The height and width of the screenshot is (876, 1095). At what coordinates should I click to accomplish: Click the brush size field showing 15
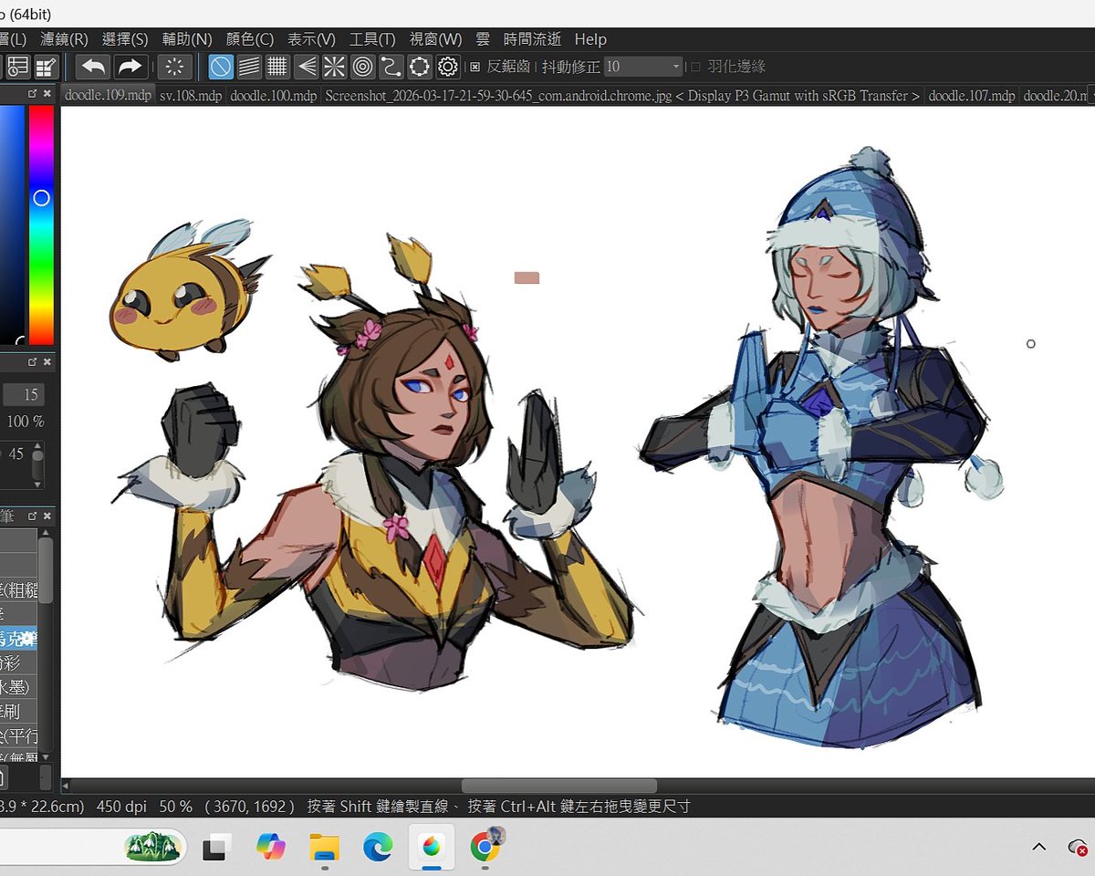(x=24, y=394)
